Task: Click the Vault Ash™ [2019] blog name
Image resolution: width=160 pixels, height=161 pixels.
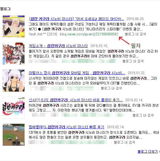Action: click(43, 34)
